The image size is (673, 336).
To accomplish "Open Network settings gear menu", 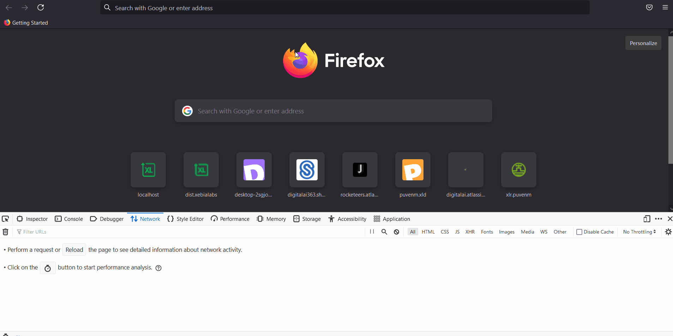I will [668, 232].
